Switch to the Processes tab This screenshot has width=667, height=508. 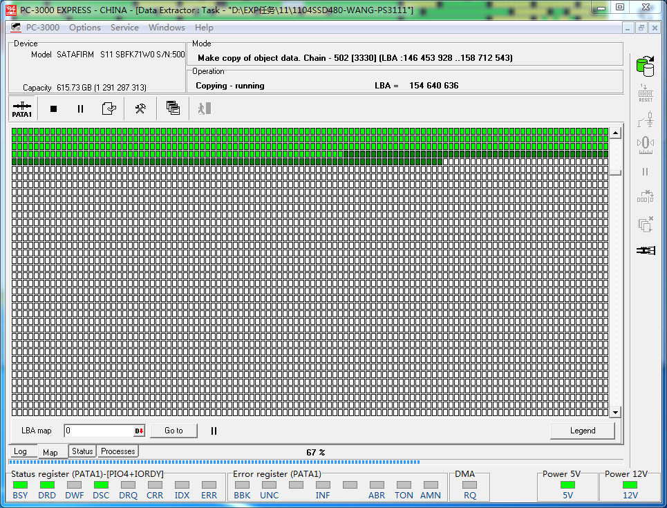[x=118, y=451]
